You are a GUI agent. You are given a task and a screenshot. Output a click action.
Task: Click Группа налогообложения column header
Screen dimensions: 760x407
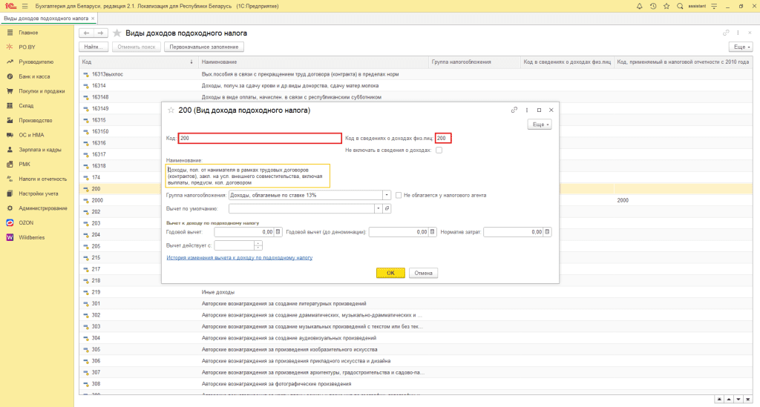(x=474, y=62)
